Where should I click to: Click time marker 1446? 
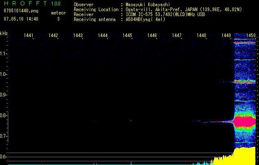click(x=152, y=35)
